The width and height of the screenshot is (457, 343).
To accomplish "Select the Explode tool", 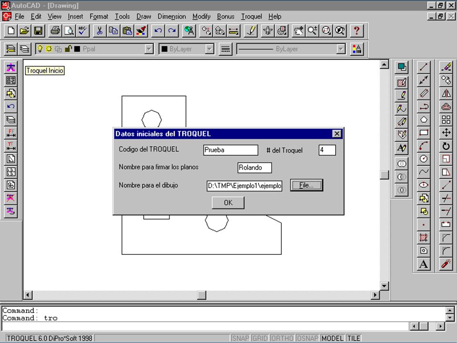I will (446, 264).
